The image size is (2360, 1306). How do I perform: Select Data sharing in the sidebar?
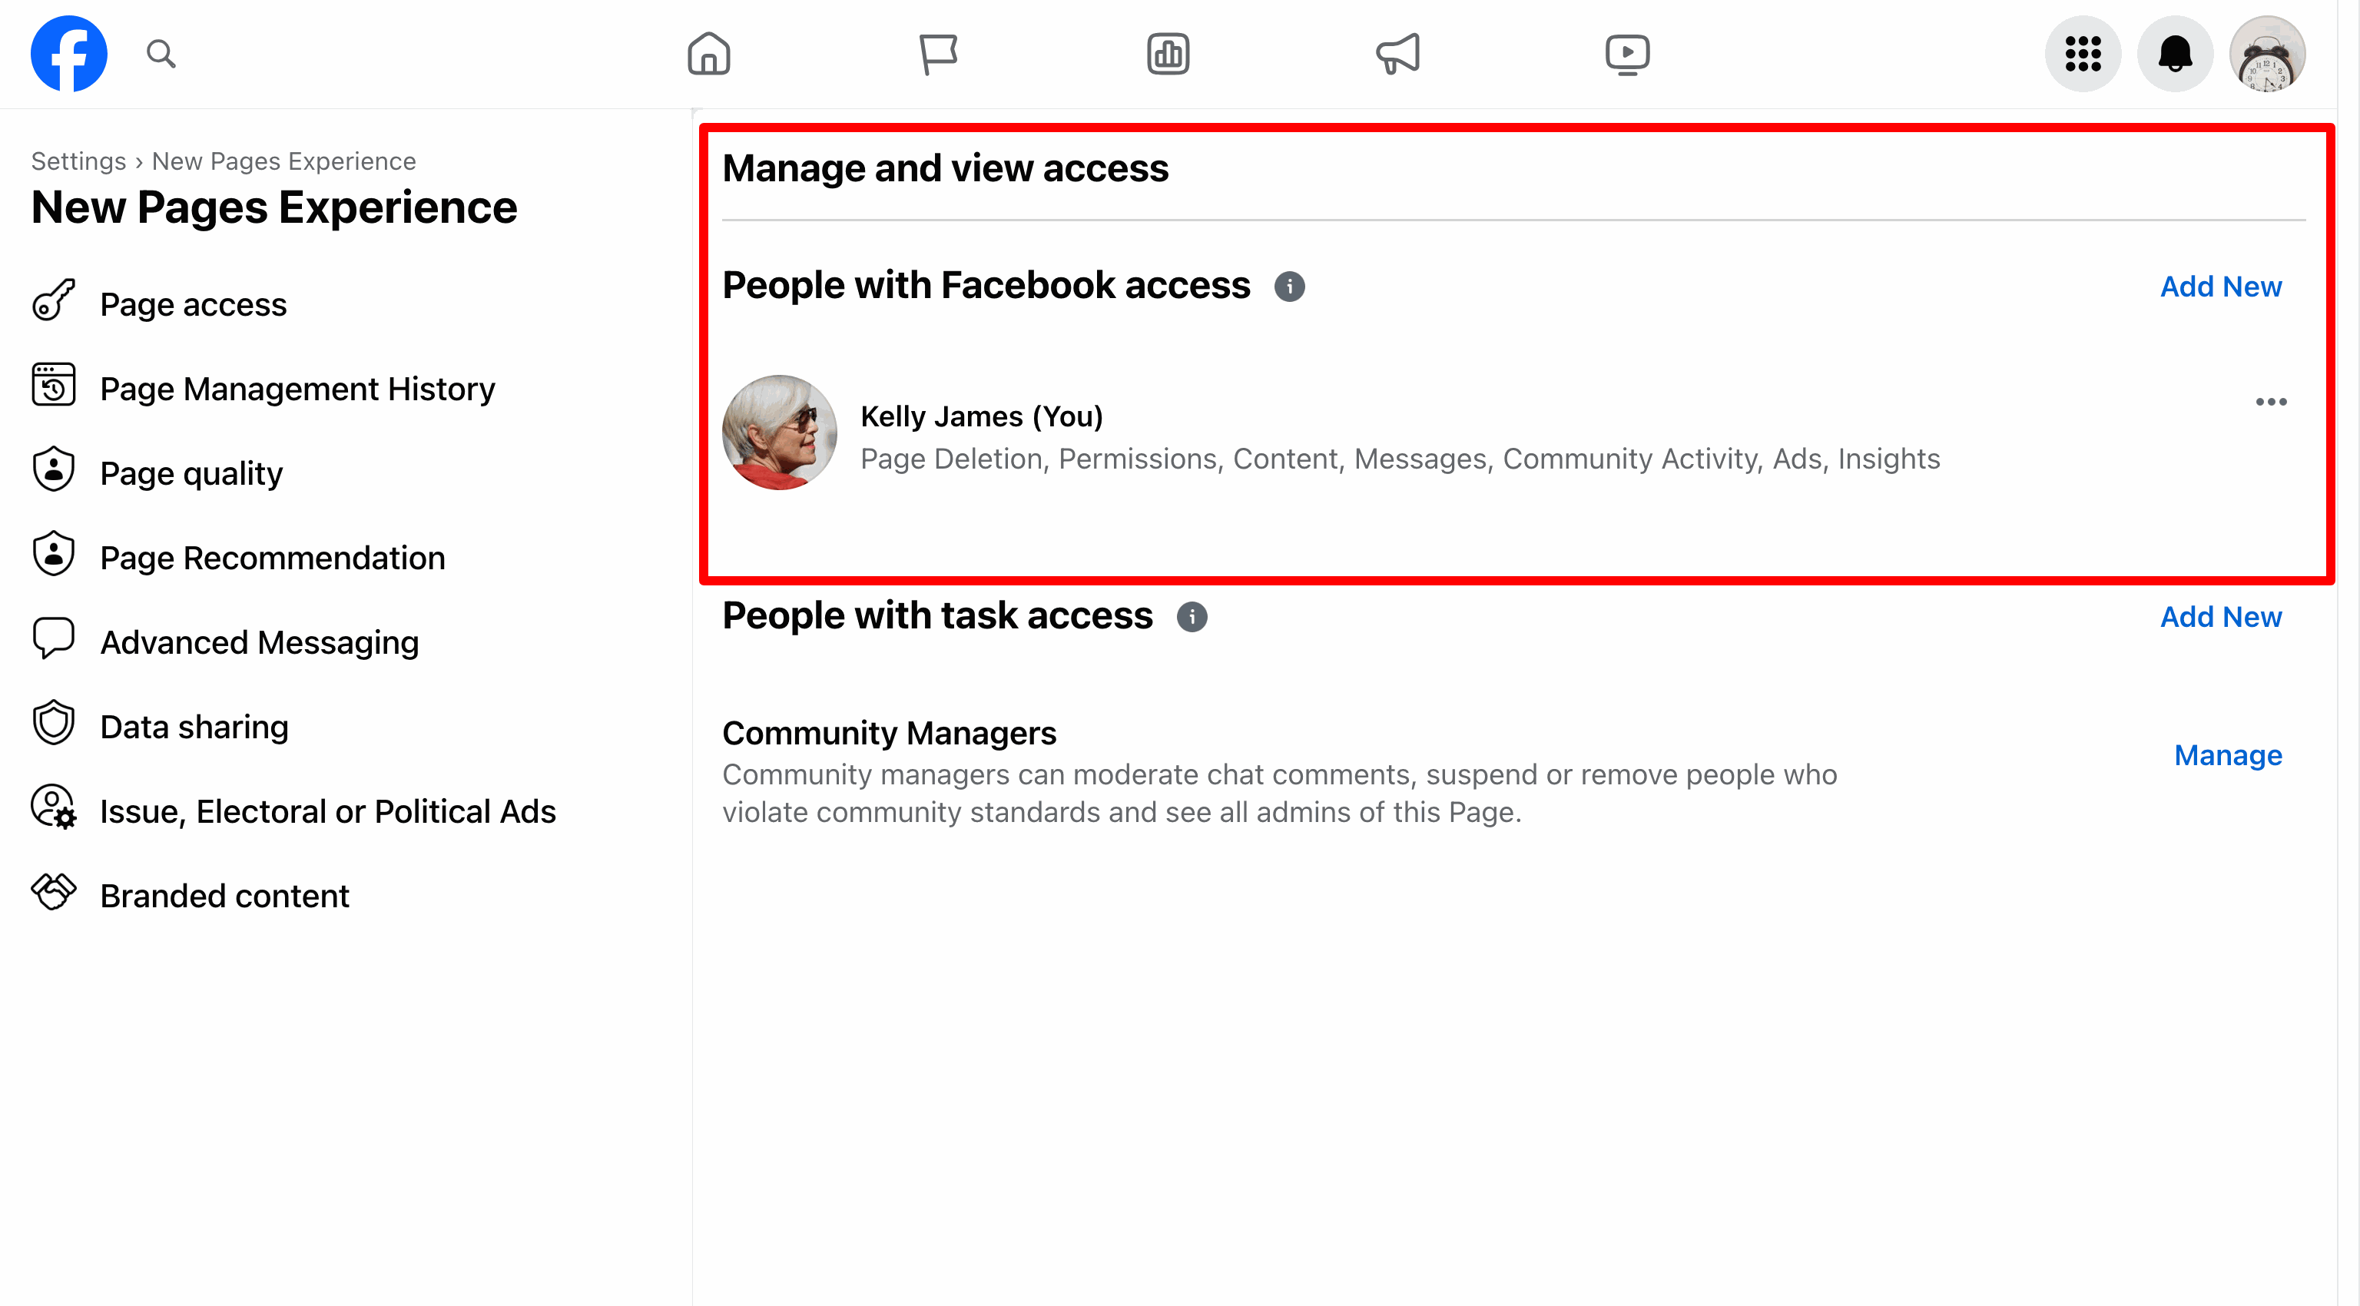click(x=194, y=726)
